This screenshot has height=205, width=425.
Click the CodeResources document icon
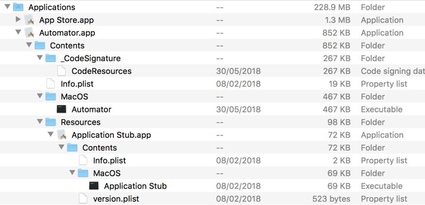(62, 71)
